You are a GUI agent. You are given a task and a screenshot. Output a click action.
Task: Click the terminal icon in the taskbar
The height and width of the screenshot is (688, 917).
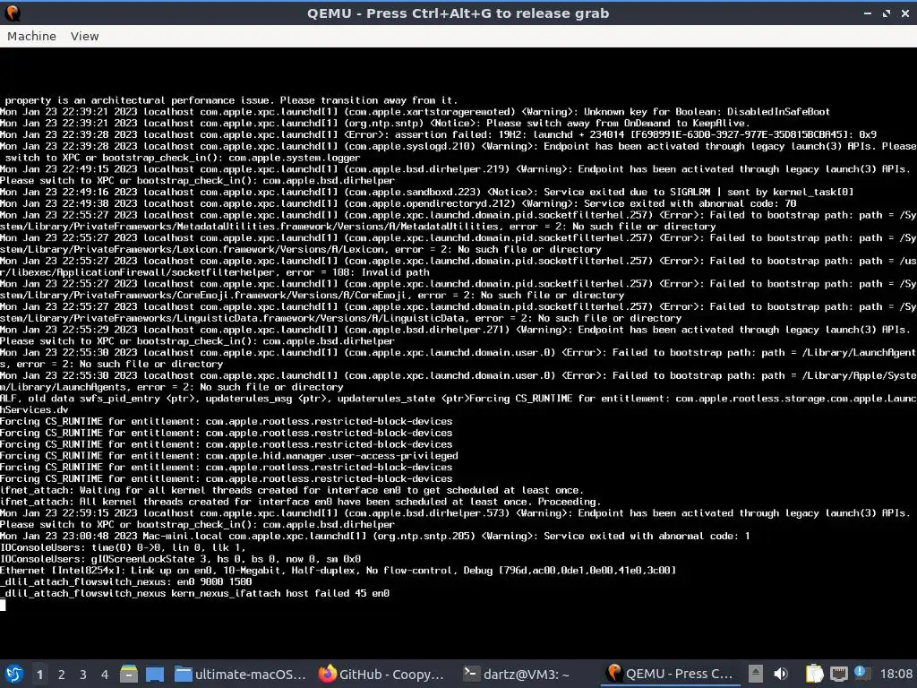pos(471,674)
